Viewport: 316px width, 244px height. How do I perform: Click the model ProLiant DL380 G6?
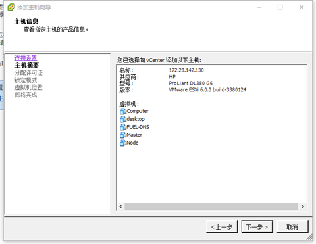pyautogui.click(x=191, y=84)
